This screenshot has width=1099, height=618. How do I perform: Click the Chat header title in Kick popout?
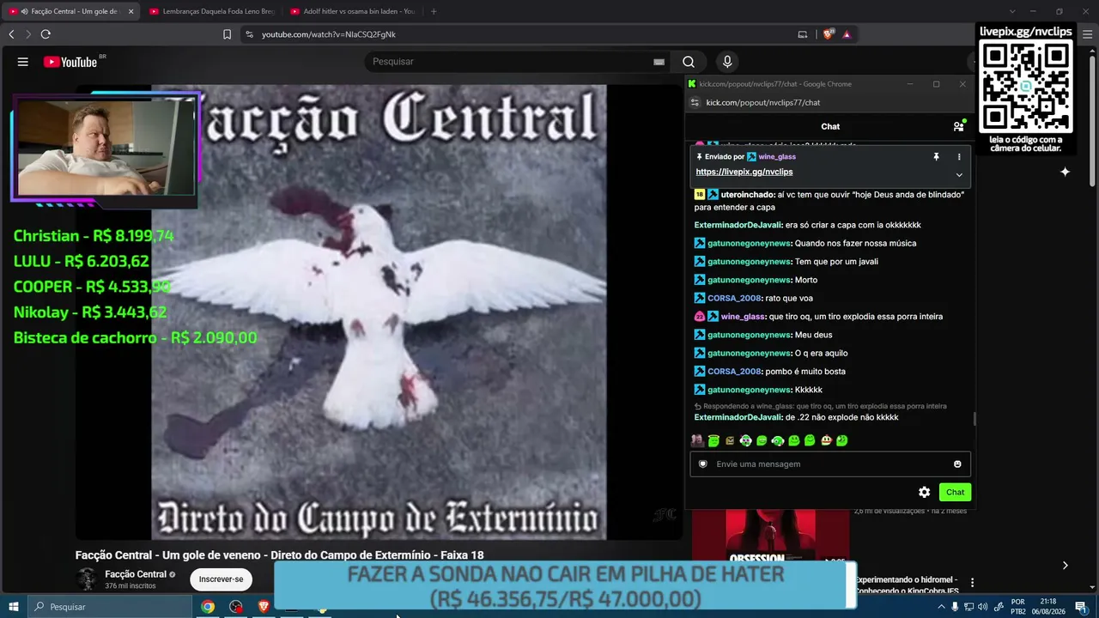pos(830,126)
